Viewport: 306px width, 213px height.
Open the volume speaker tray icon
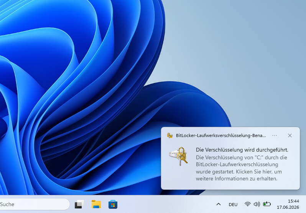257,204
